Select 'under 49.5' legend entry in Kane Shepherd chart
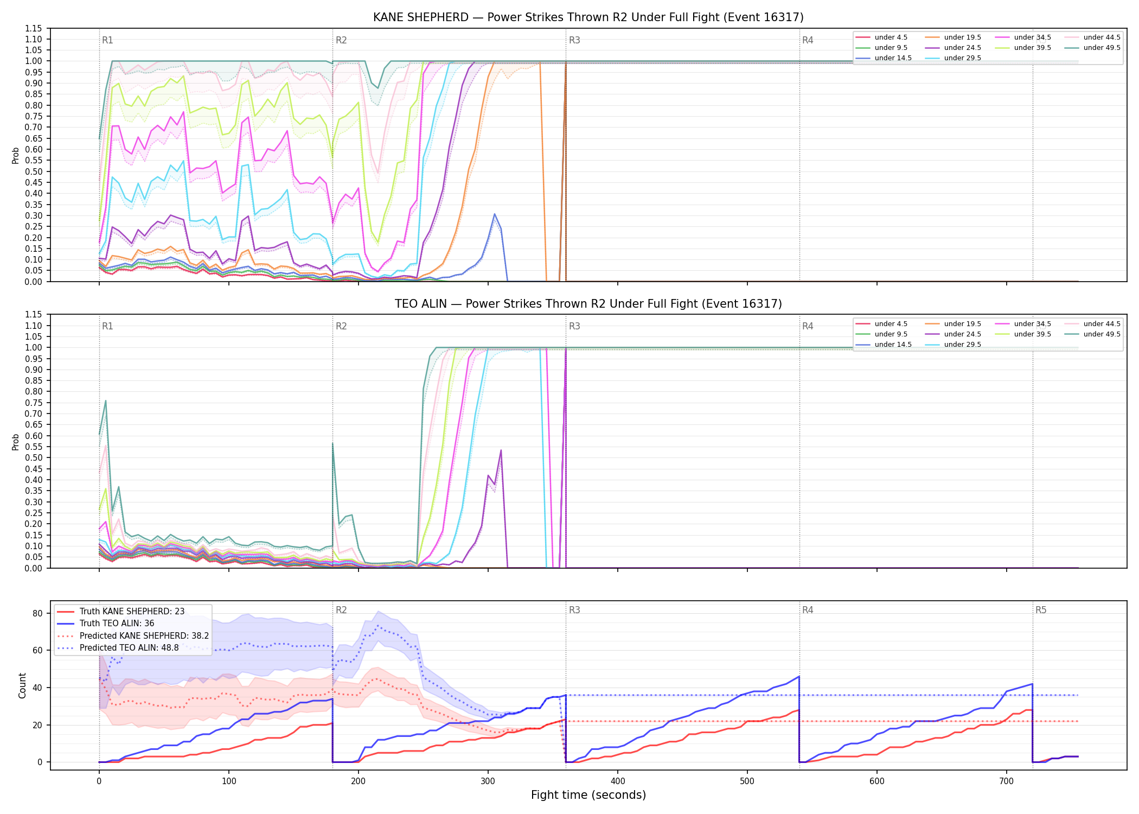Image resolution: width=1139 pixels, height=814 pixels. (x=1092, y=48)
